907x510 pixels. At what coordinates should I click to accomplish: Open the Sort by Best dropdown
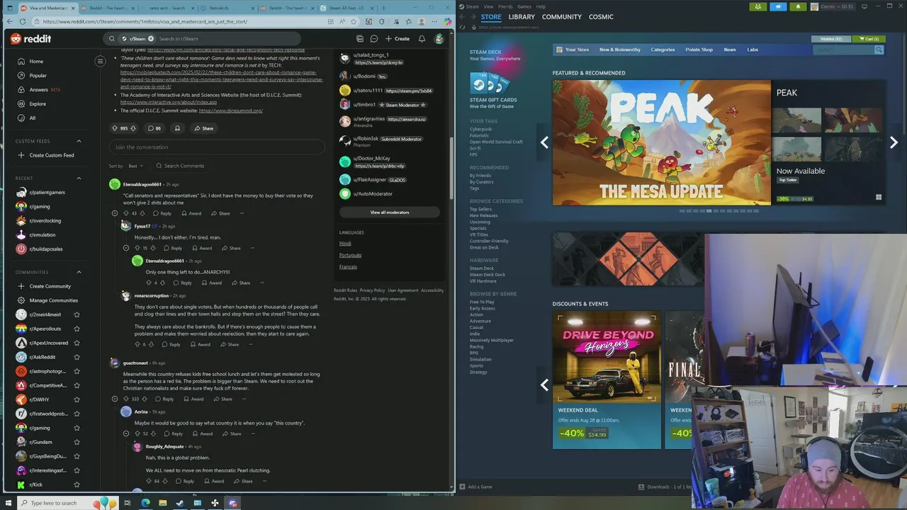[135, 166]
